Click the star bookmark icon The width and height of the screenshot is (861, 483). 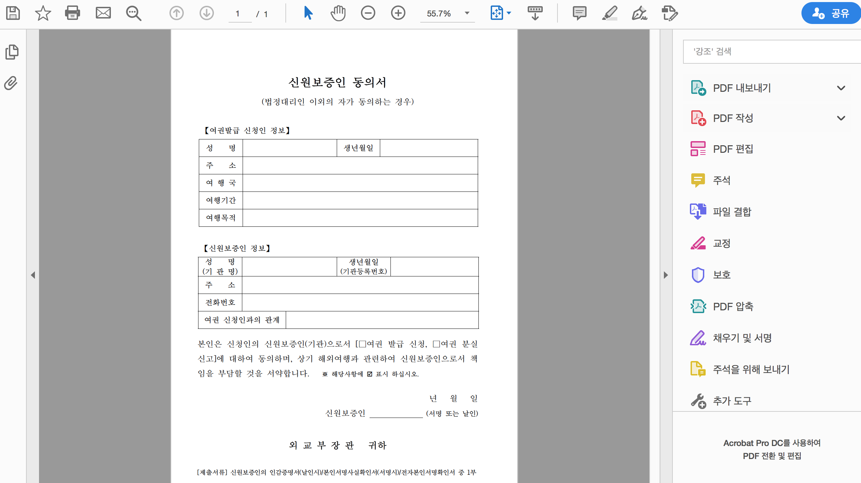click(x=43, y=13)
